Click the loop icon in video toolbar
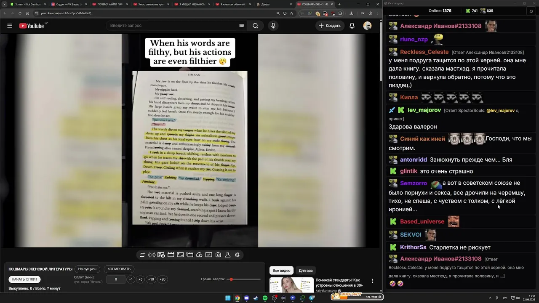 coord(142,255)
